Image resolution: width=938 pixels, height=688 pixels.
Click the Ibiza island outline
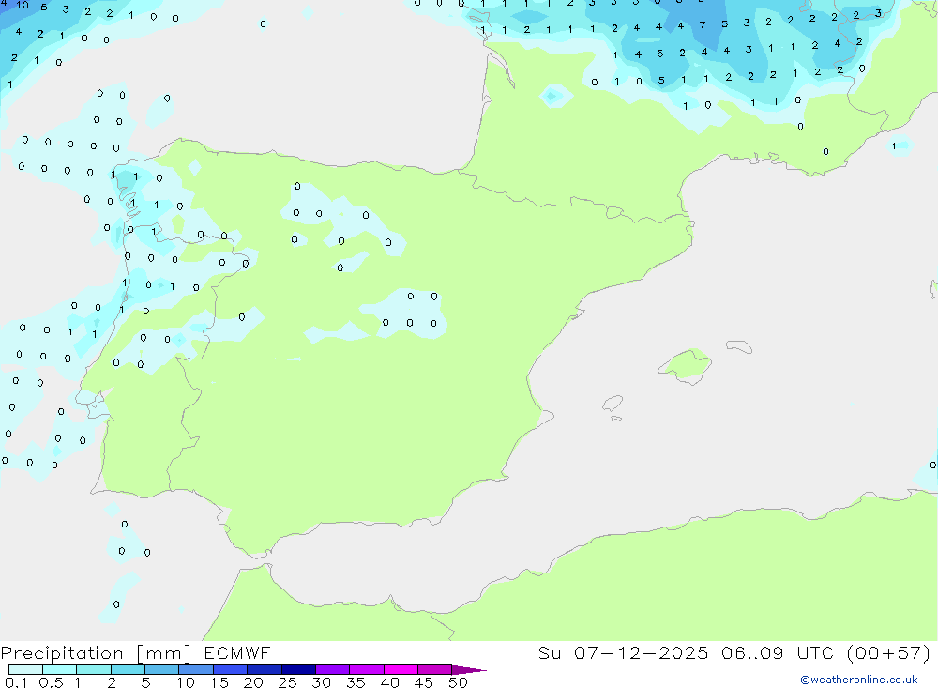[x=613, y=403]
